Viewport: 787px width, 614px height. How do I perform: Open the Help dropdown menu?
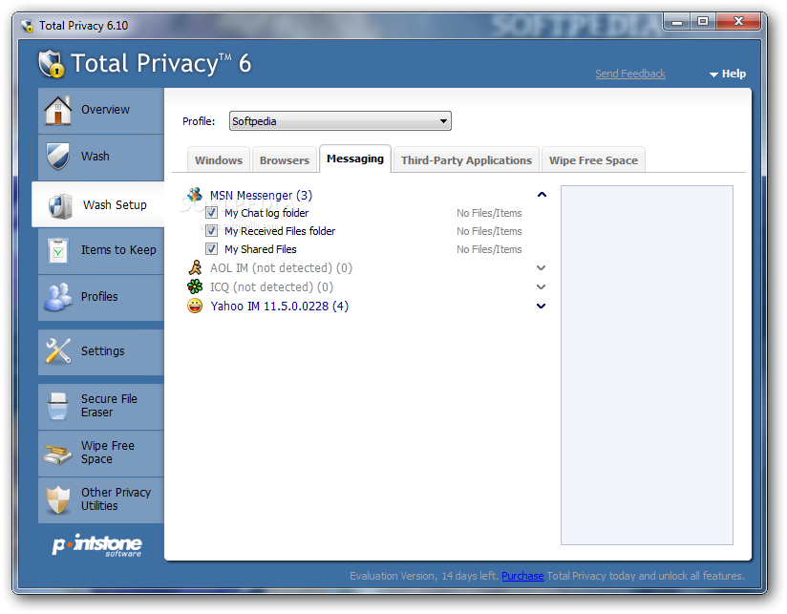pos(727,74)
